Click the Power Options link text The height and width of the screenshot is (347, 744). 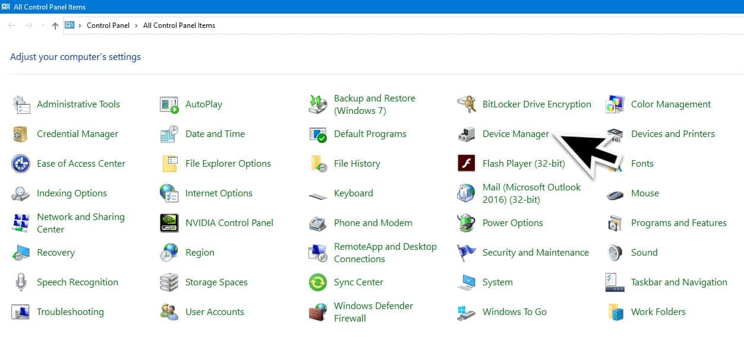coord(513,223)
